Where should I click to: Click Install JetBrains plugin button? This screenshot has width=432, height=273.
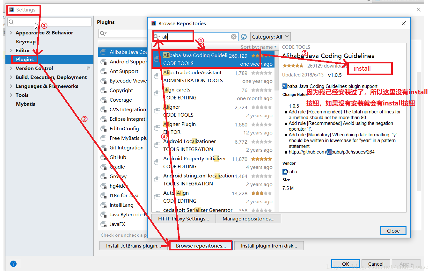pos(134,246)
